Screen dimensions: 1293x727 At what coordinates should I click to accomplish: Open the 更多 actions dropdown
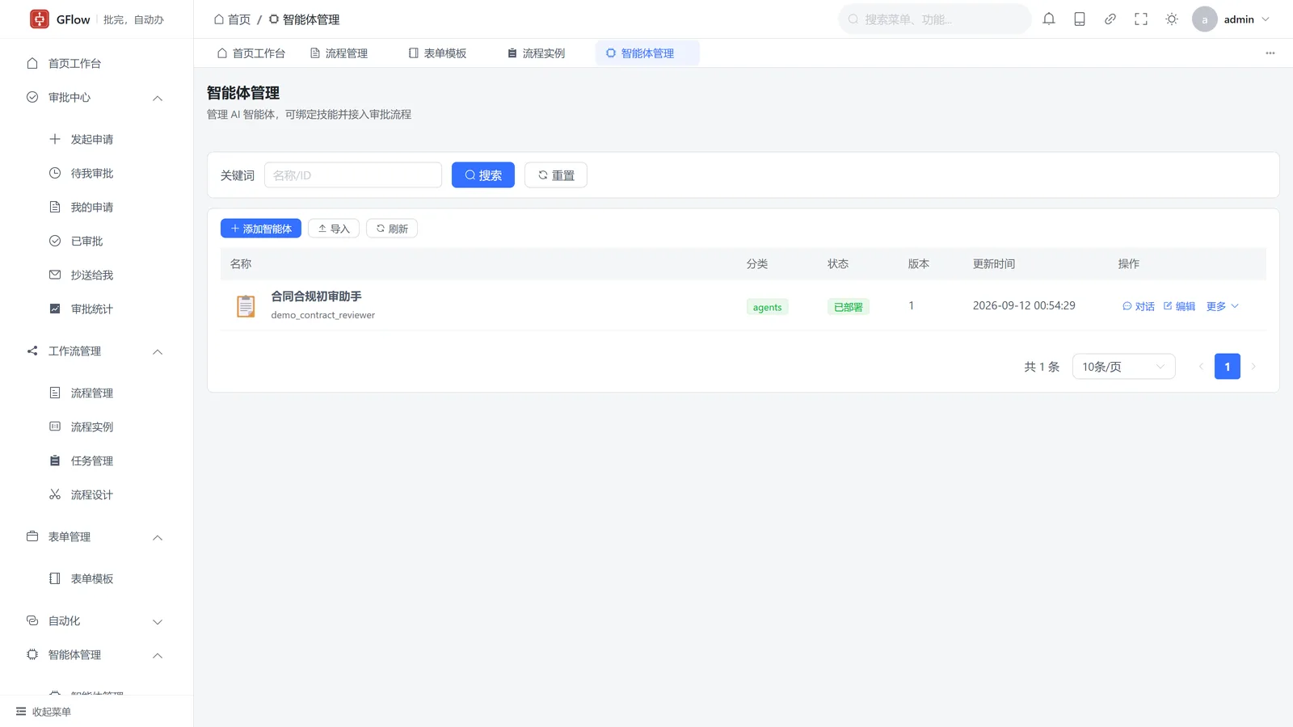[1222, 306]
